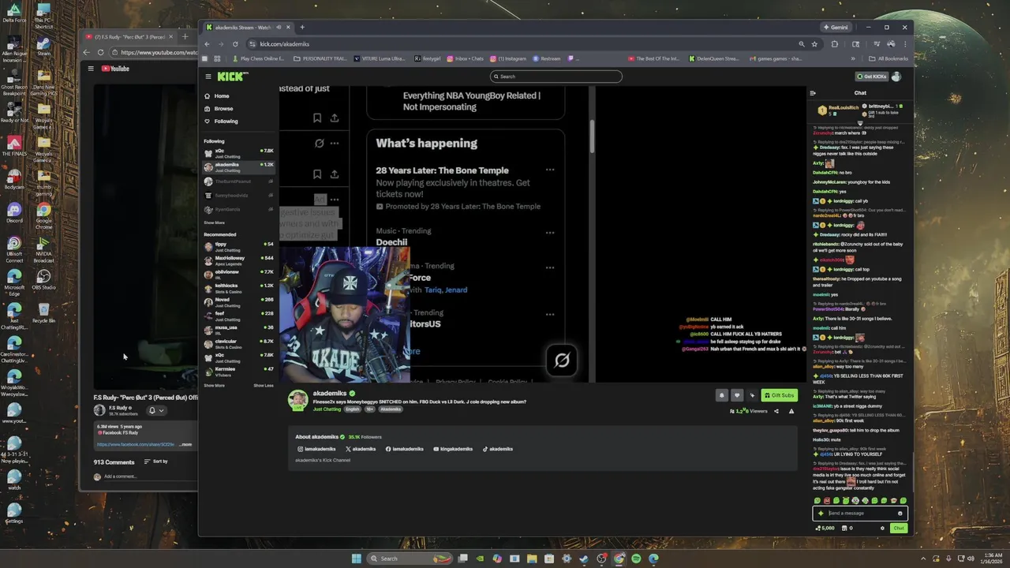Open YouTube guide menu in background window
Viewport: 1010px width, 568px height.
tap(91, 69)
